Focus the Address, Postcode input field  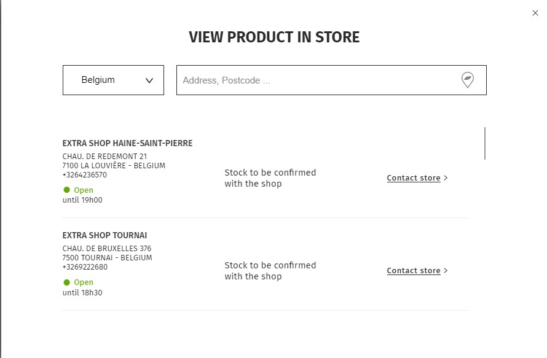(x=318, y=80)
